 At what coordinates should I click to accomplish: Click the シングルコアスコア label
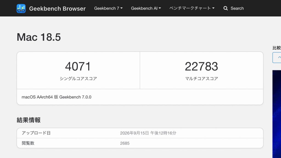coord(78,78)
